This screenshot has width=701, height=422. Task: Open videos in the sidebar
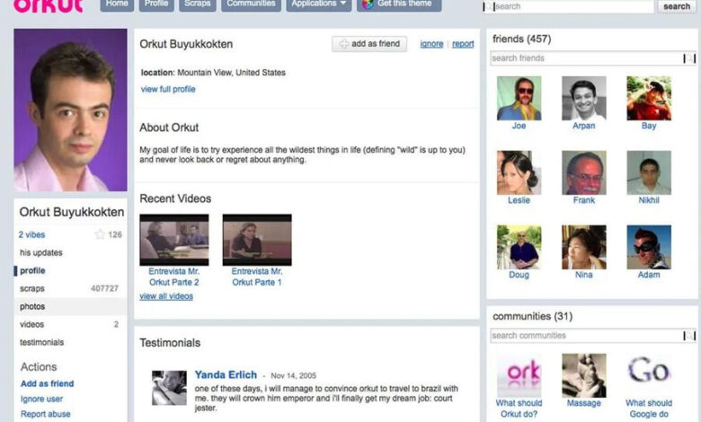[31, 324]
